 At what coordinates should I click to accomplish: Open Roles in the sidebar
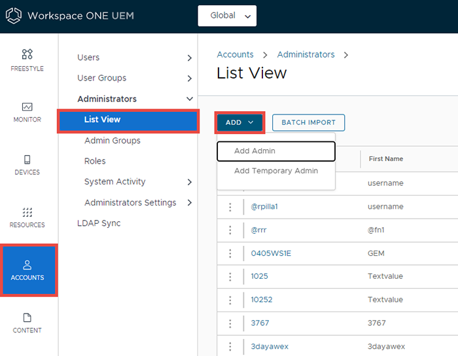[x=95, y=161]
